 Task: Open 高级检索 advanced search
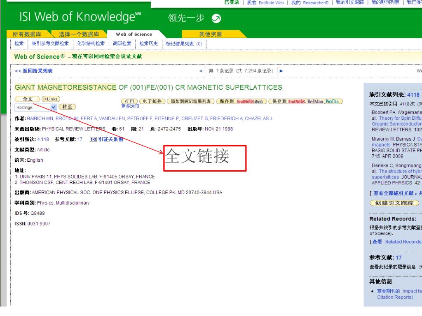pos(122,44)
